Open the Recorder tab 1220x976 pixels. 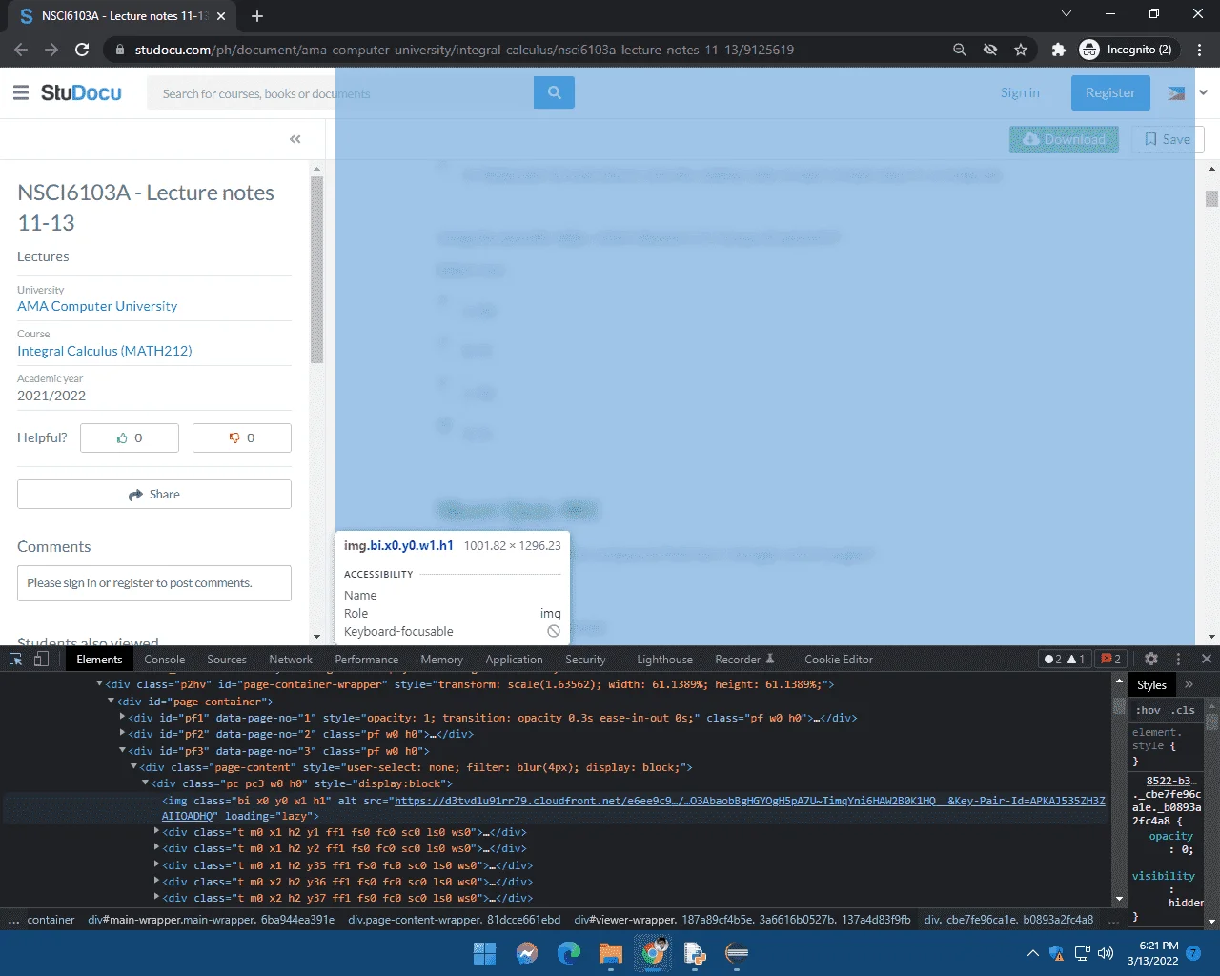pyautogui.click(x=744, y=659)
